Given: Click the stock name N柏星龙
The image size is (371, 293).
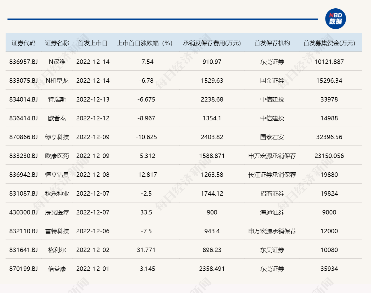Looking at the screenshot, I should [57, 81].
